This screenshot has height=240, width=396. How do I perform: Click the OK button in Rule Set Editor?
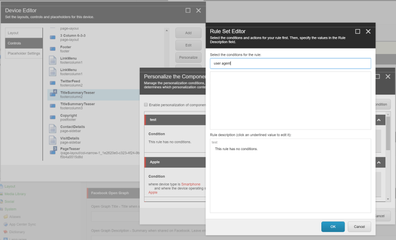pos(333,226)
